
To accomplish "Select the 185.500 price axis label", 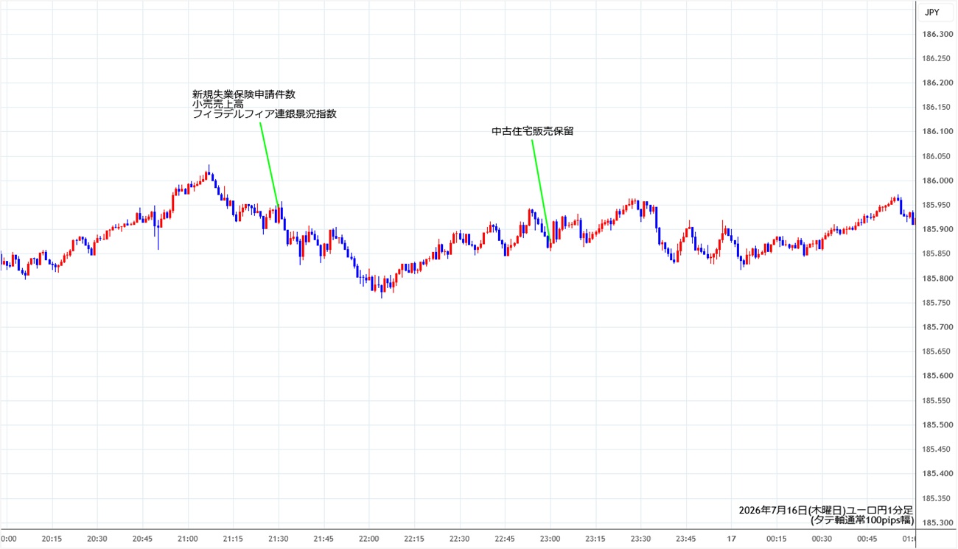I will coord(936,424).
